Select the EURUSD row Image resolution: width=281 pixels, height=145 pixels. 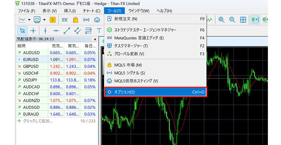click(x=57, y=60)
